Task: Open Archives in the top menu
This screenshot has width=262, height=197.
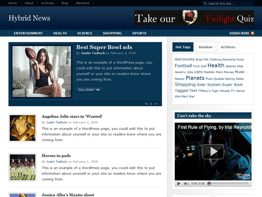Action: [x=48, y=3]
